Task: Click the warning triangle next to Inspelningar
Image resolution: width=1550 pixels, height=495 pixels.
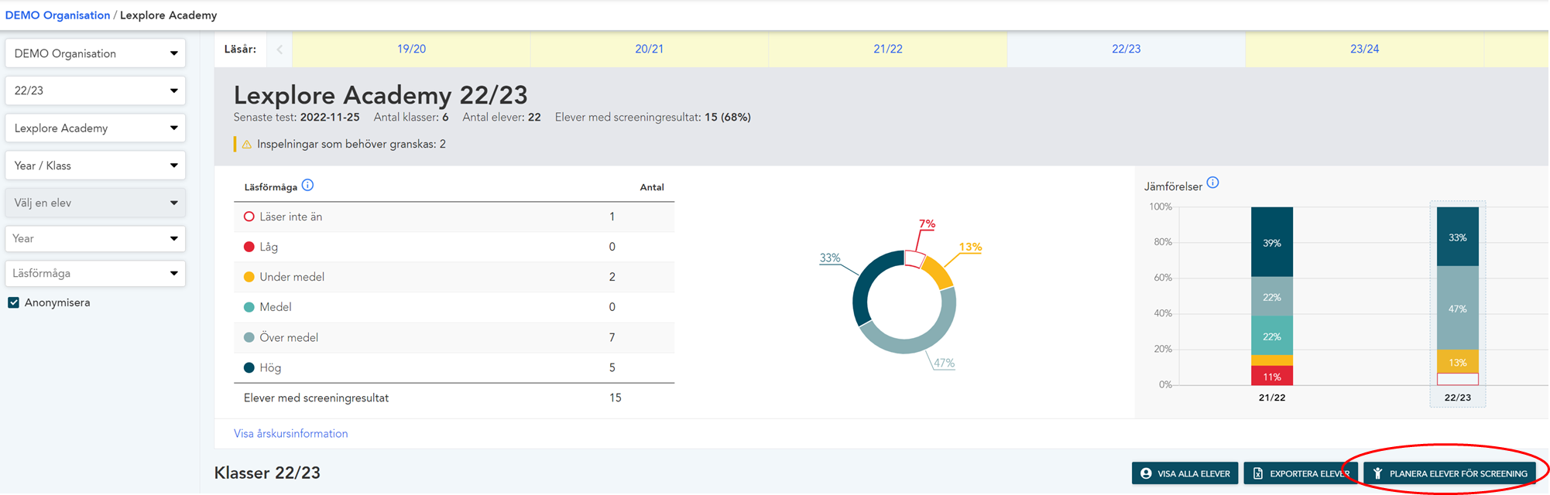Action: click(x=247, y=145)
